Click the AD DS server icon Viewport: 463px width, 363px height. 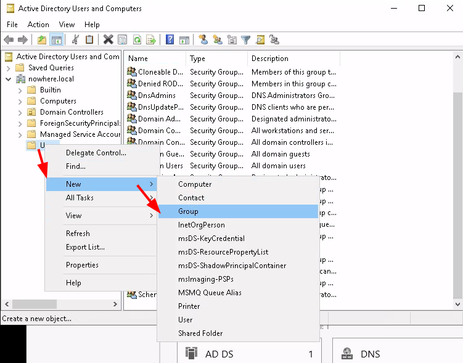191,353
